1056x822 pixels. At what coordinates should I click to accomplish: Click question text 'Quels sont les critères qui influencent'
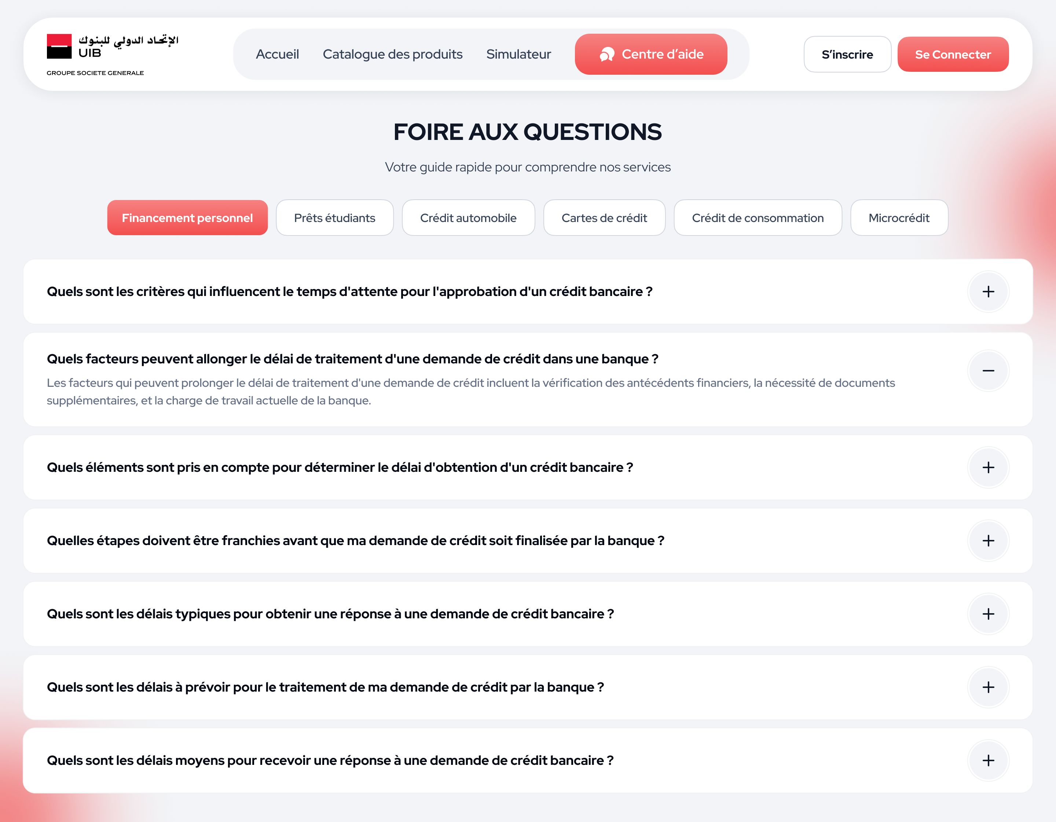click(349, 292)
